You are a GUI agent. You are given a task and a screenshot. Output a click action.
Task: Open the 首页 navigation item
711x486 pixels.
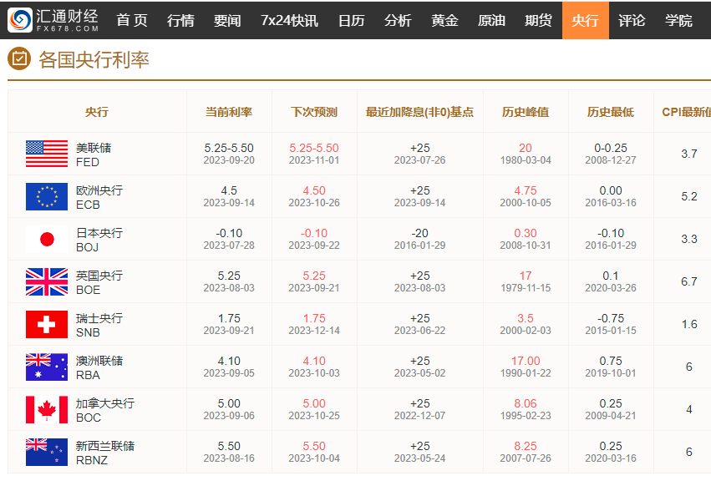tap(132, 20)
